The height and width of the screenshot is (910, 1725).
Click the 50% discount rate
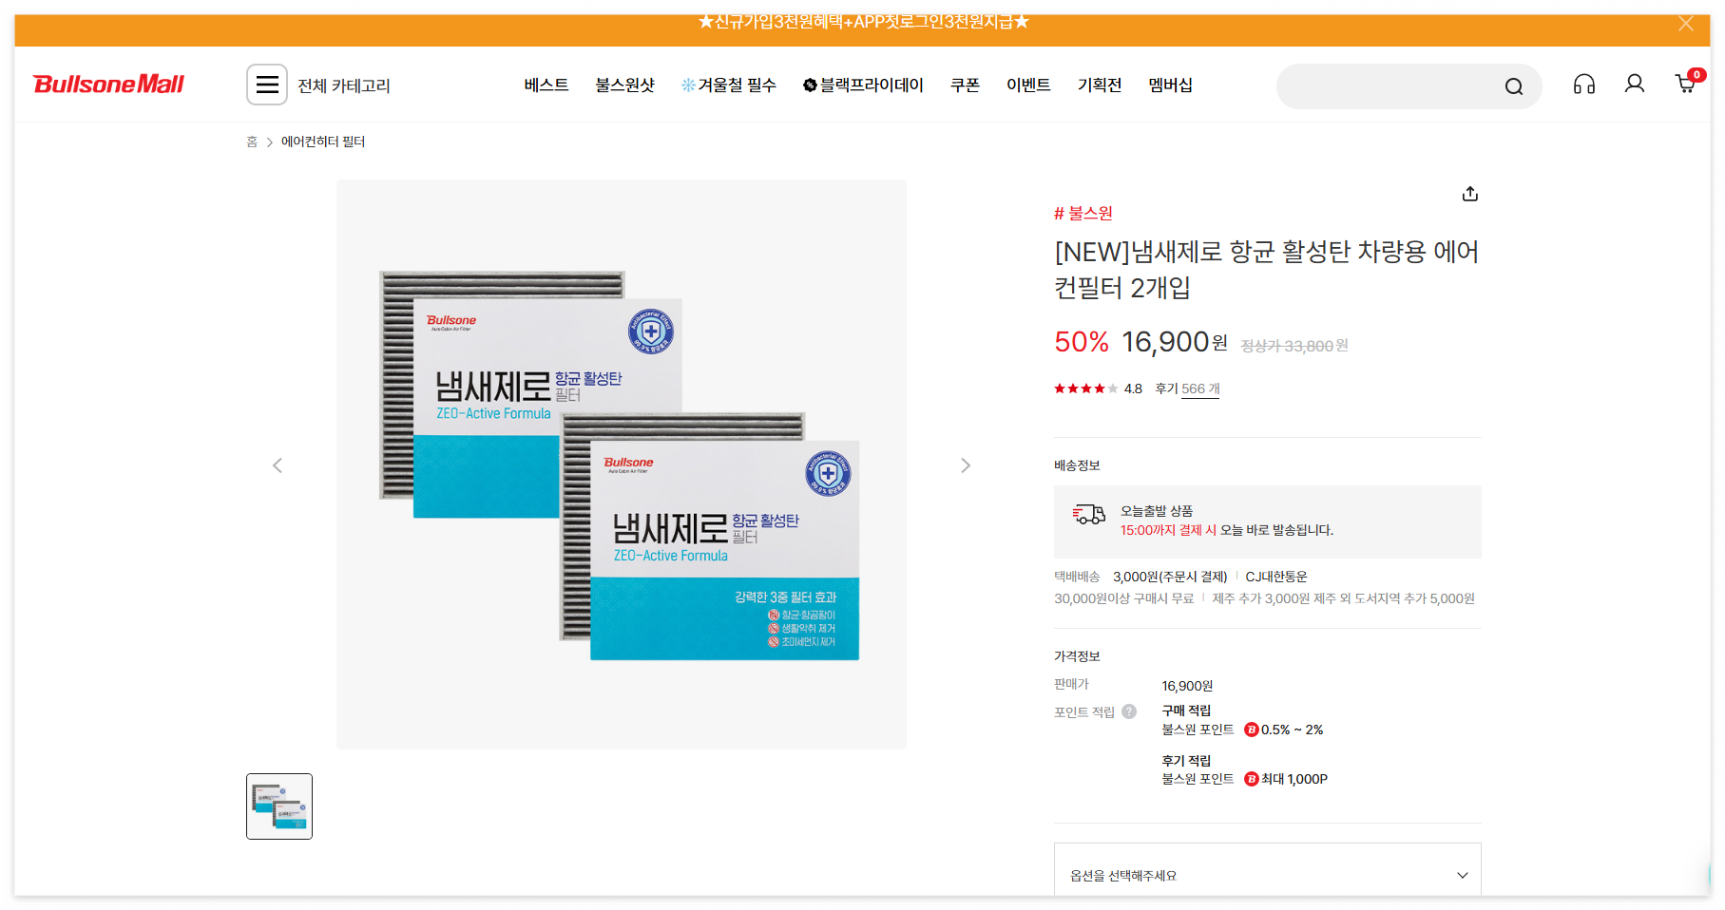click(1082, 342)
